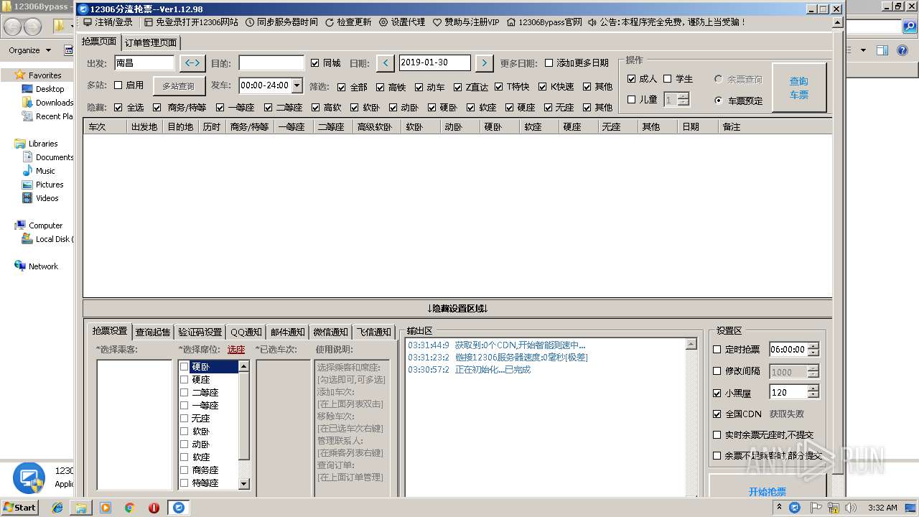Open the file explorer taskbar icon
The image size is (919, 517).
[x=81, y=508]
